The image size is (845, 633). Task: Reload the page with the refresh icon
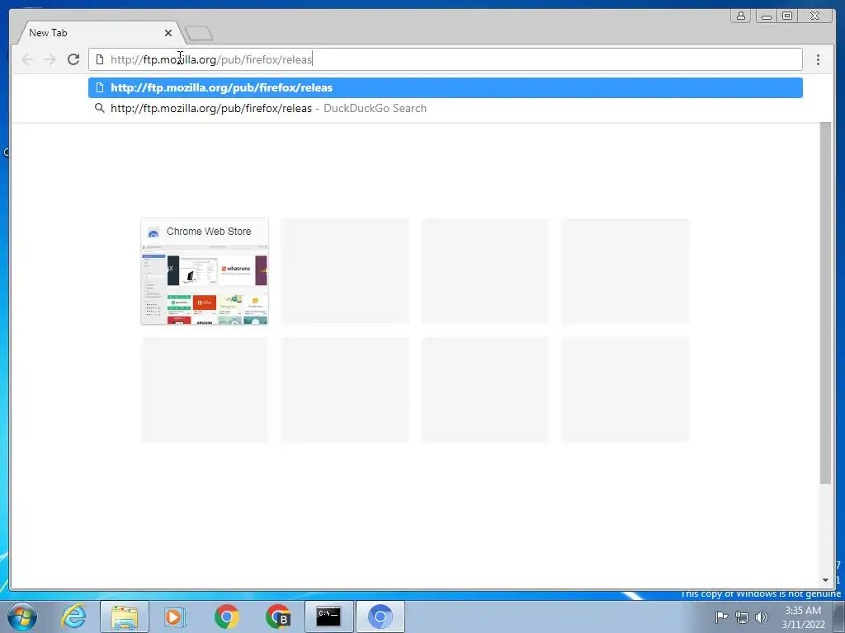coord(73,59)
